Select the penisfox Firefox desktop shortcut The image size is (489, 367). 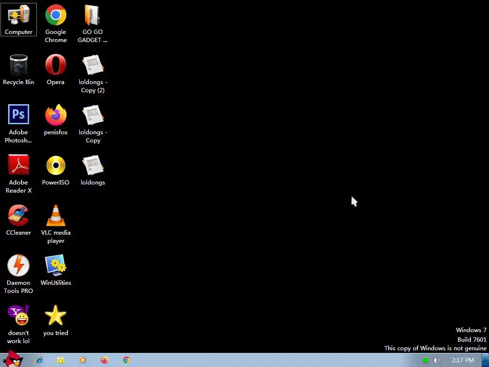pyautogui.click(x=55, y=120)
